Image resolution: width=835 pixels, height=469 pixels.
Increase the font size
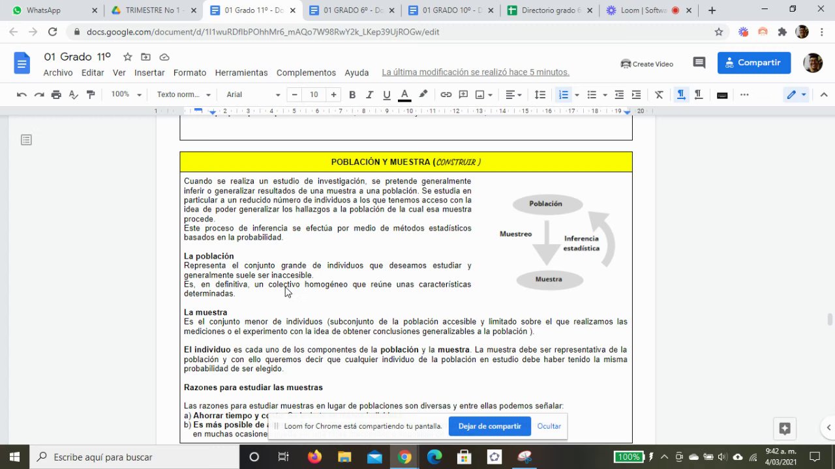coord(333,94)
